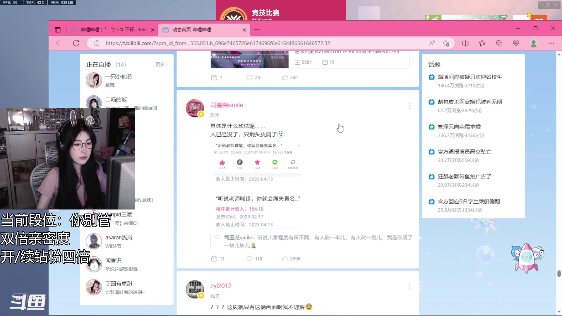Click zyl2012 profile avatar
Image resolution: width=562 pixels, height=316 pixels.
[195, 289]
